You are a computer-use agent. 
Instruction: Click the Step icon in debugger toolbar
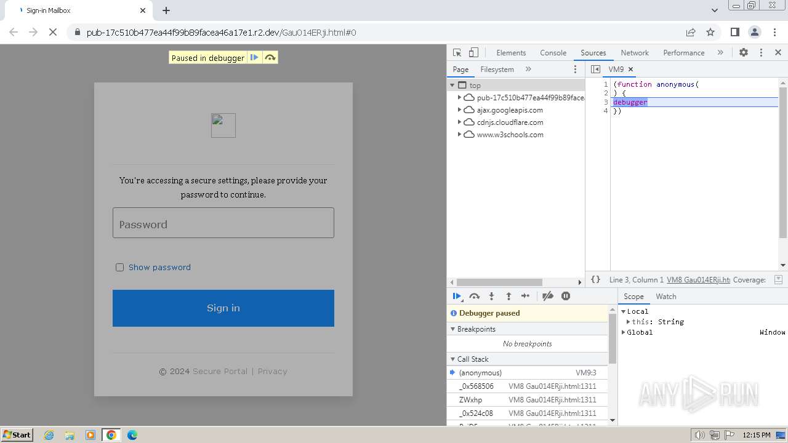coord(525,296)
